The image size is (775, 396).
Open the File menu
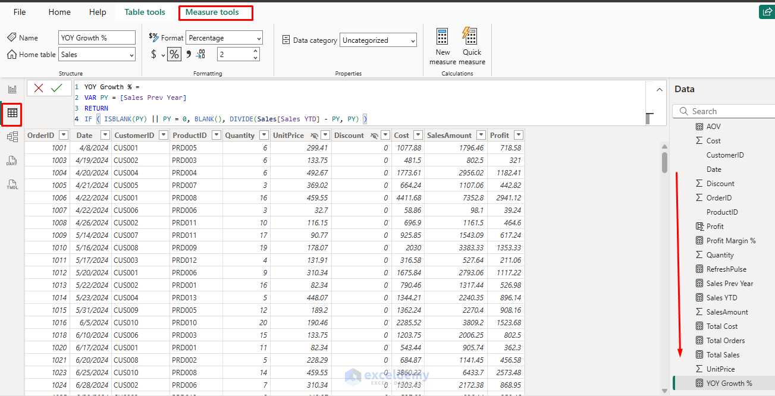click(20, 12)
